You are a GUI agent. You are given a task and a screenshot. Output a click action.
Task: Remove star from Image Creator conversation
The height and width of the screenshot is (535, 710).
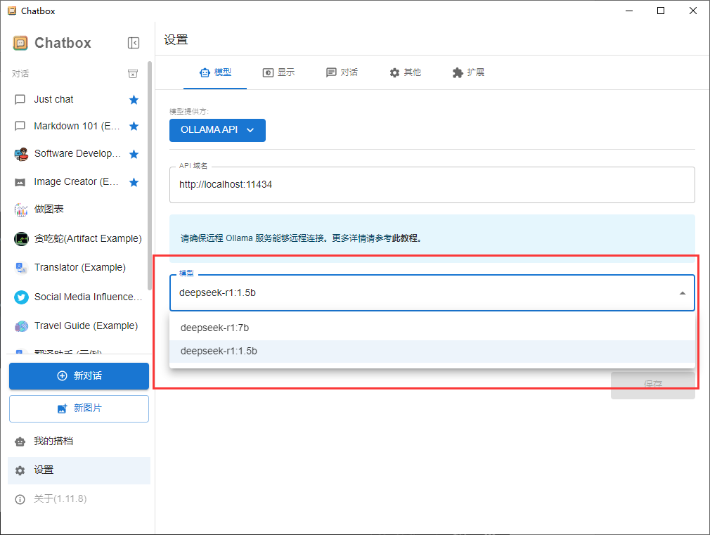point(134,182)
